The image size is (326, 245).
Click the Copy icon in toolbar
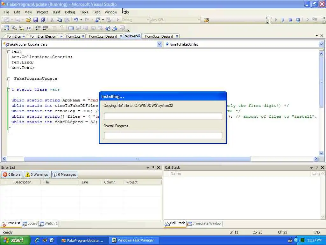point(59,20)
